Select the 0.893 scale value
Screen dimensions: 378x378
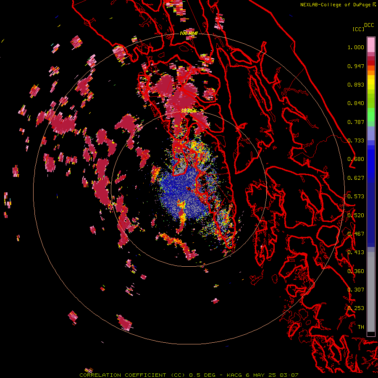coord(356,84)
